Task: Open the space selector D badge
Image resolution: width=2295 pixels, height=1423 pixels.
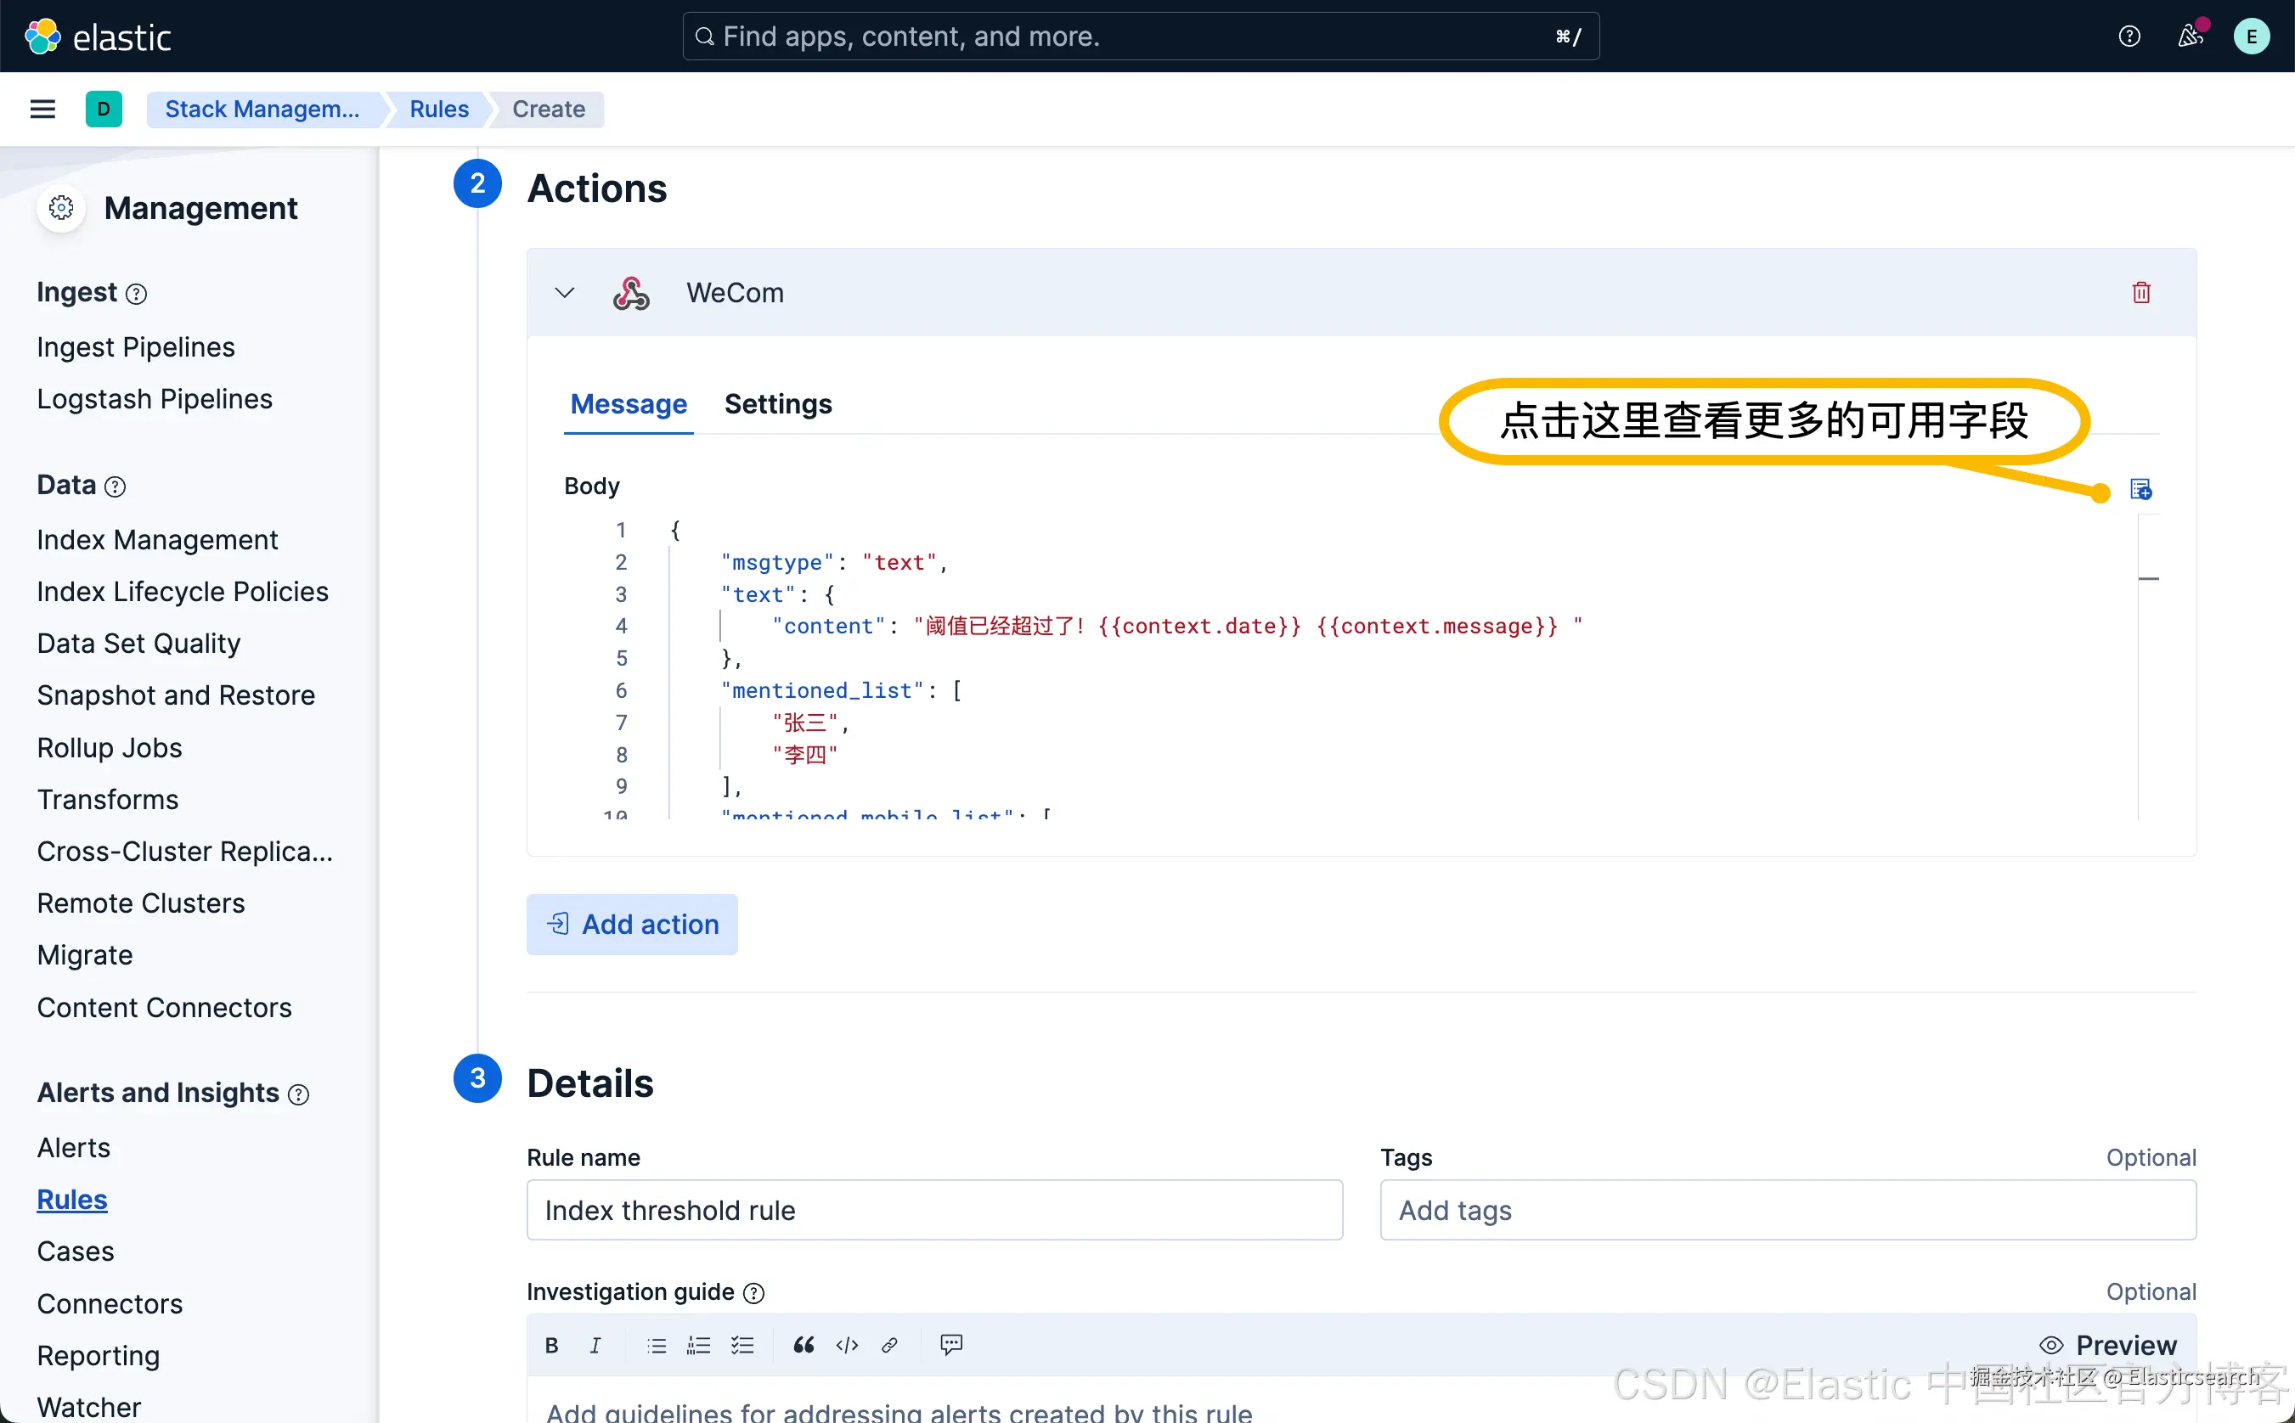Action: pos(104,110)
